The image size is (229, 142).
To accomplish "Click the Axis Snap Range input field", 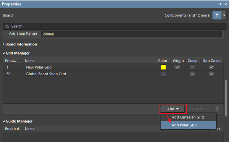I will (x=131, y=34).
